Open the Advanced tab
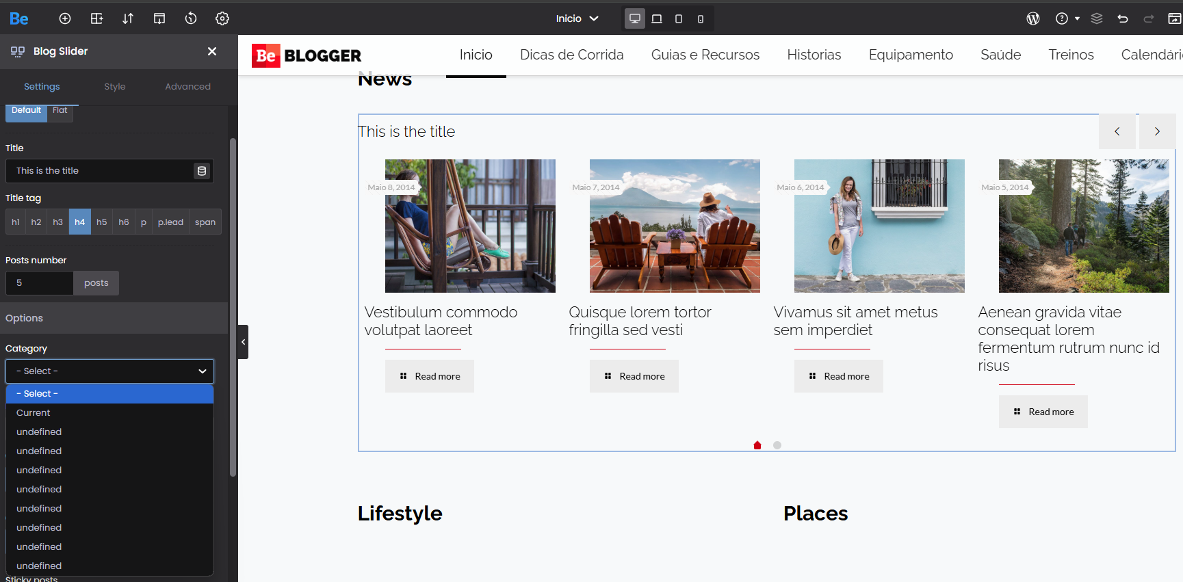Image resolution: width=1183 pixels, height=582 pixels. click(187, 87)
